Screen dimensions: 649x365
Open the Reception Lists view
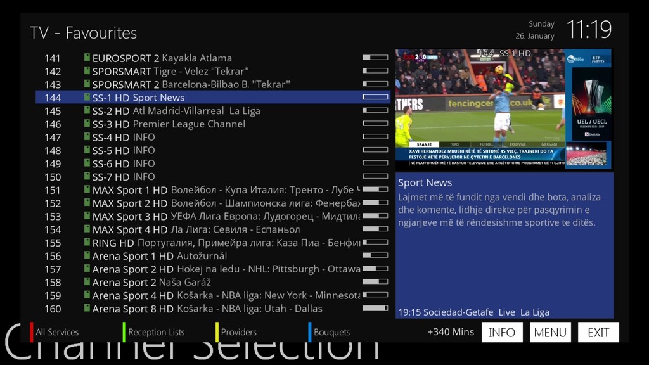coord(157,332)
